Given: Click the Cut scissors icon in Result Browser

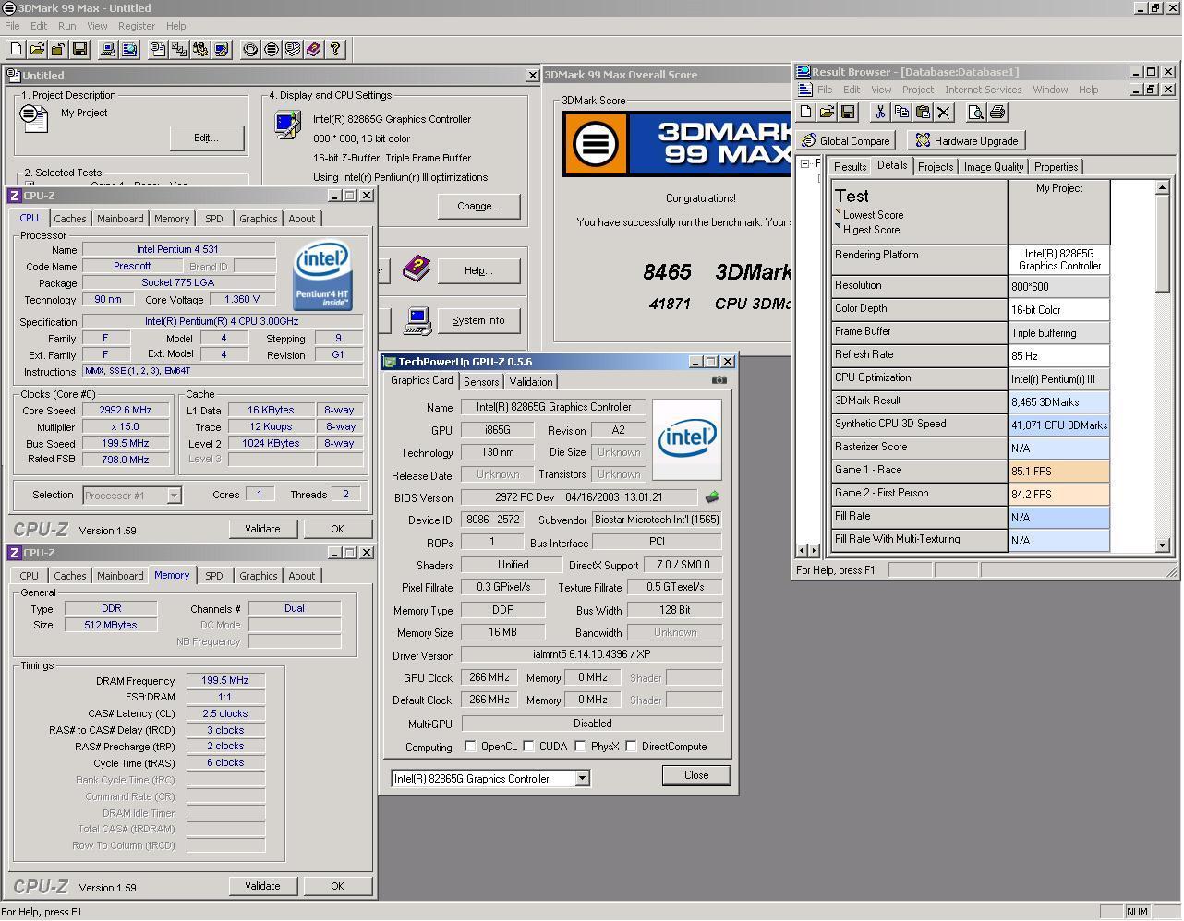Looking at the screenshot, I should pos(880,113).
